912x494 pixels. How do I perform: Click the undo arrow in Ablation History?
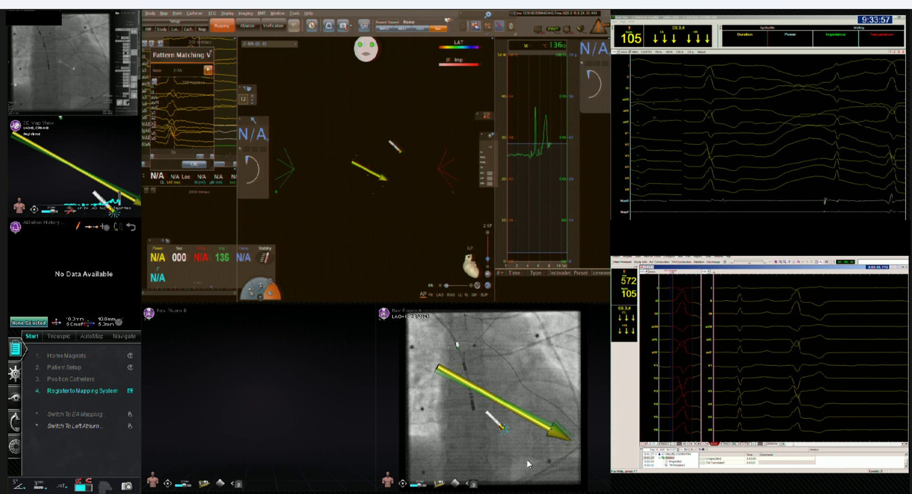tap(131, 227)
